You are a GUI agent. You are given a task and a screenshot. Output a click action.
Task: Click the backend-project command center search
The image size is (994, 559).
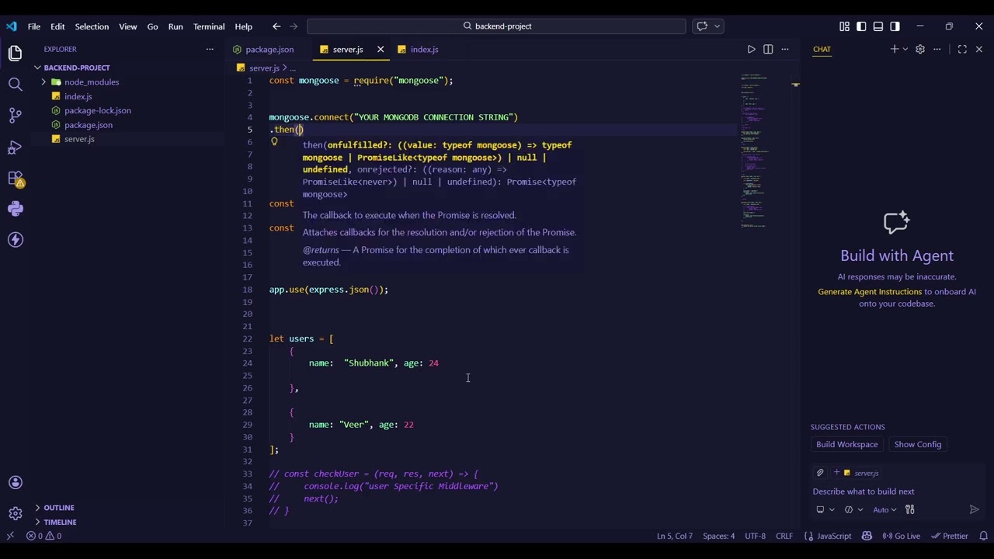pos(496,26)
